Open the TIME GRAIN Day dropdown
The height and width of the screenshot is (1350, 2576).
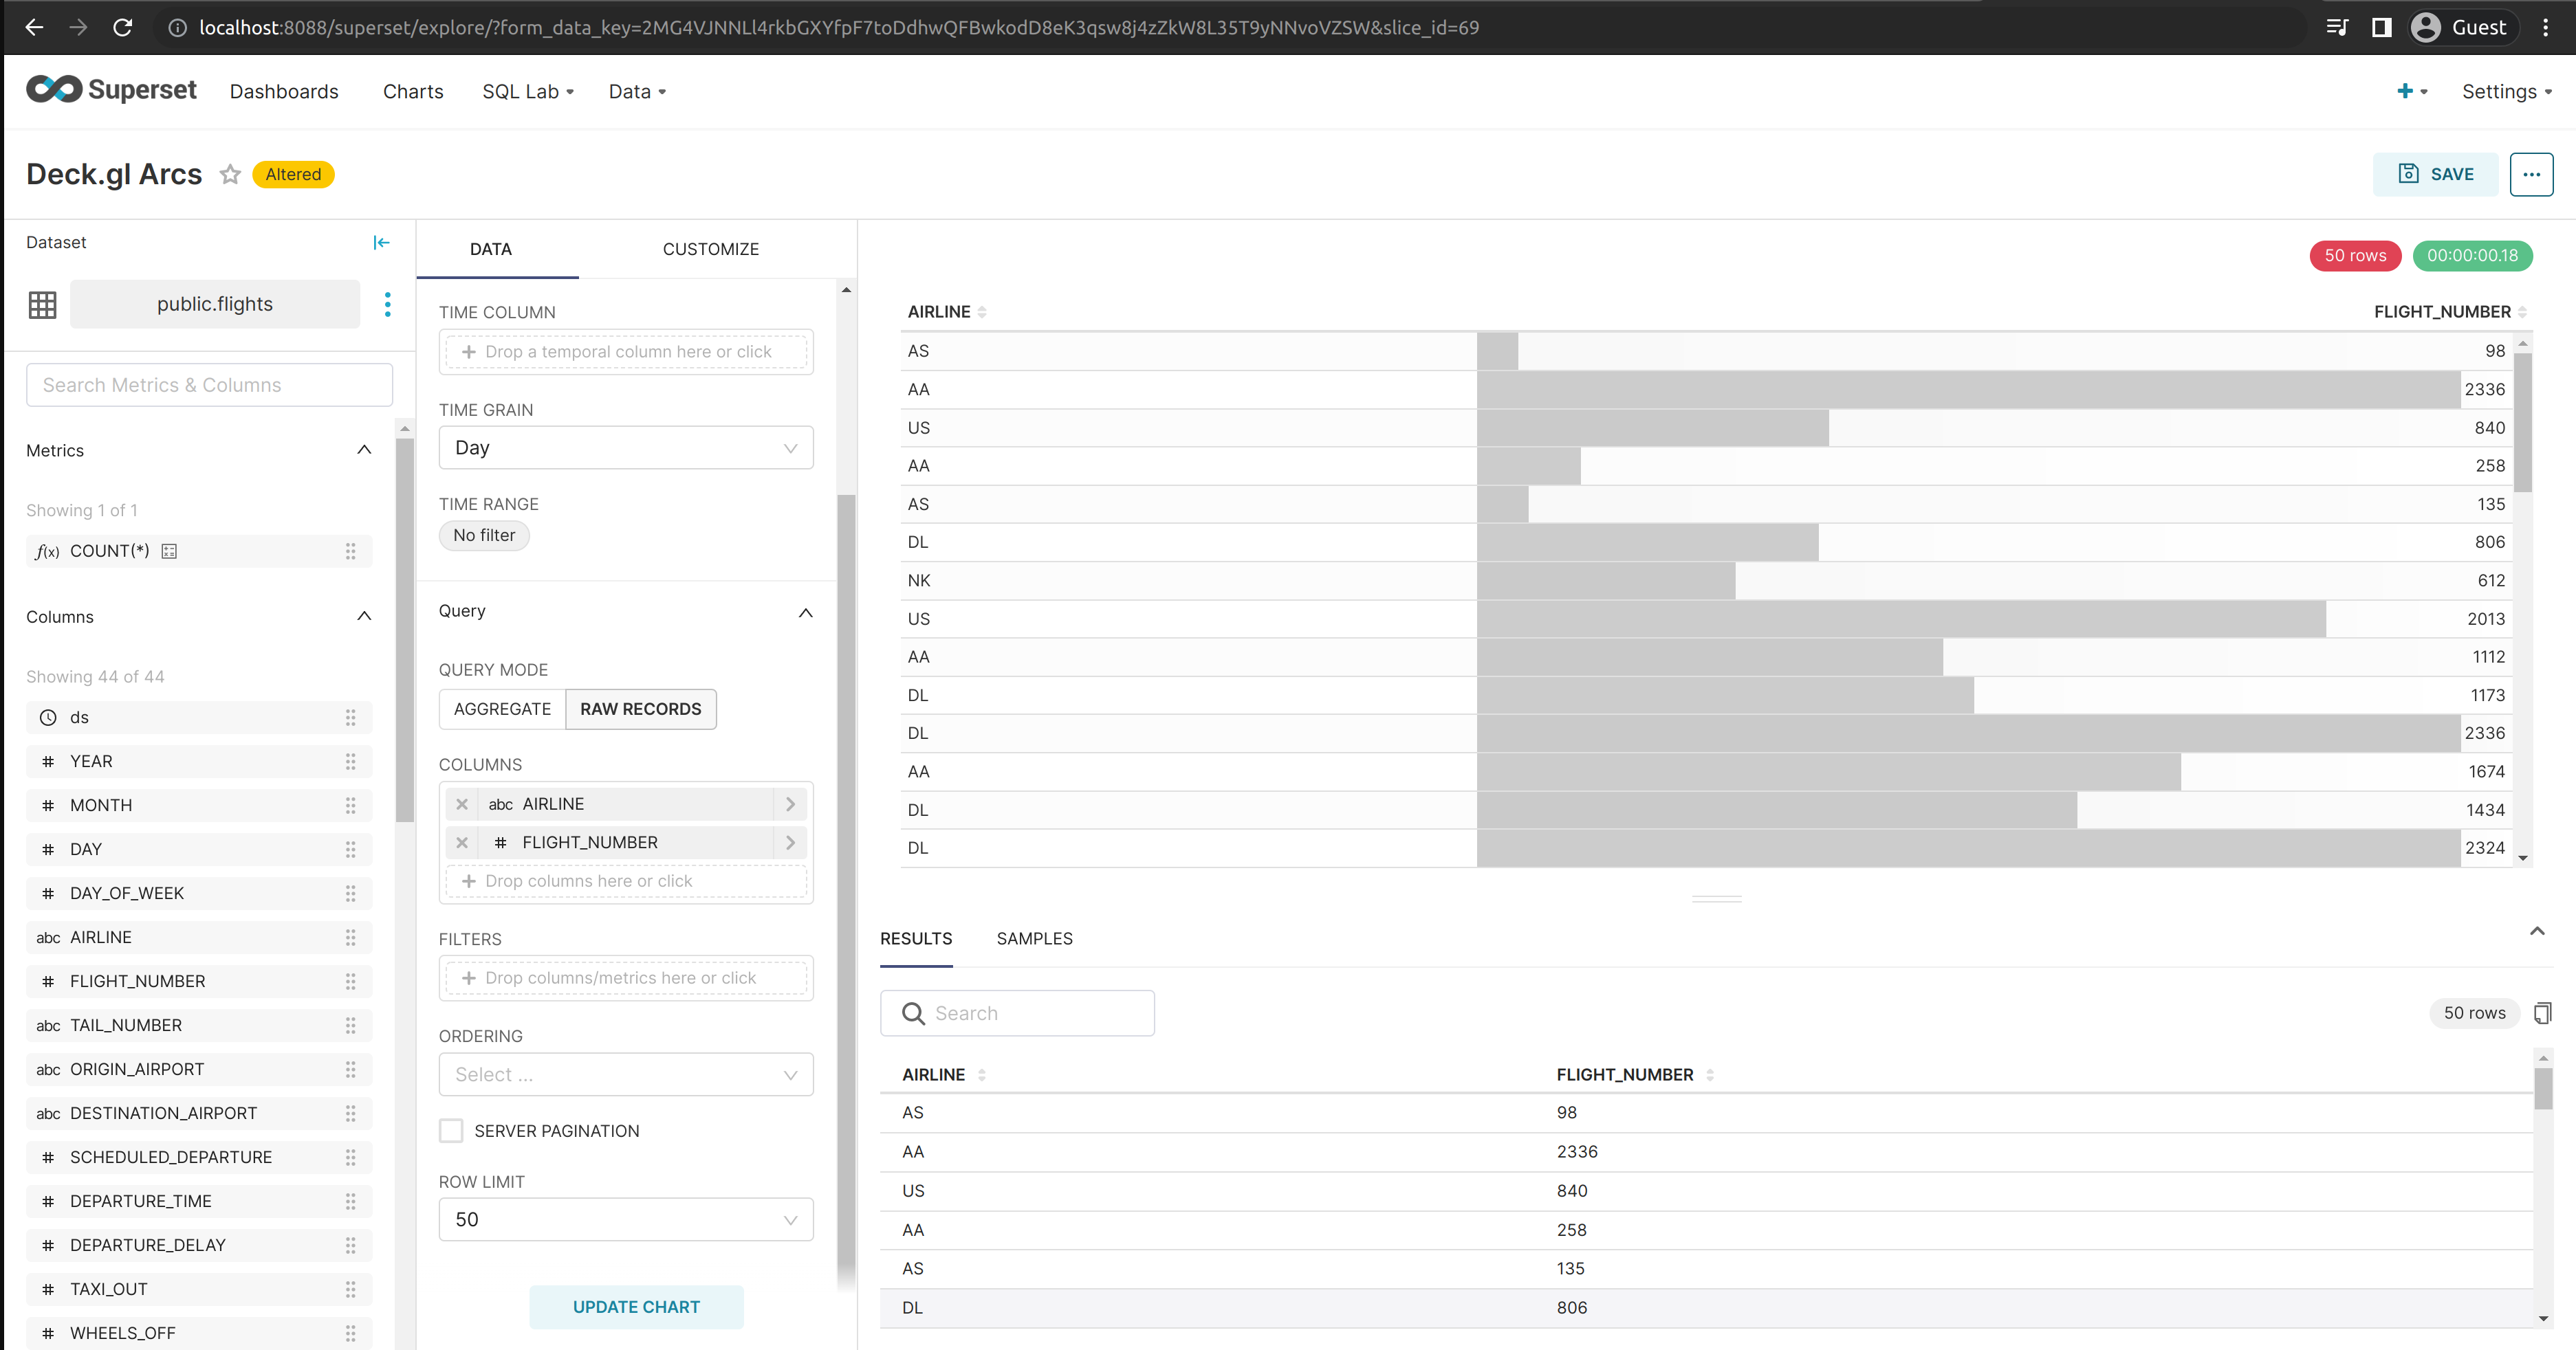625,447
